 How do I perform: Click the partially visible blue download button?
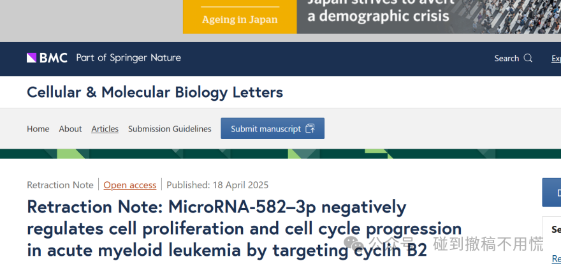coord(551,192)
